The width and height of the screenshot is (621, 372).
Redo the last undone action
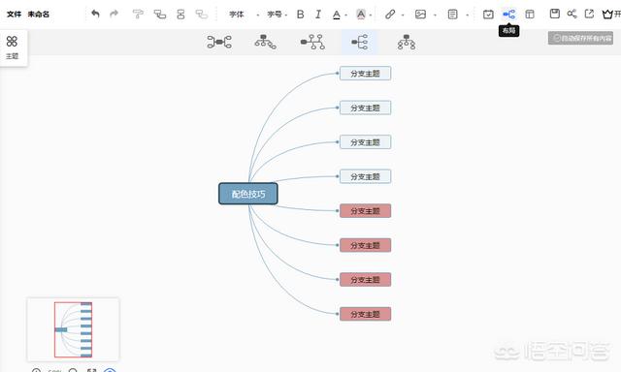[x=114, y=14]
